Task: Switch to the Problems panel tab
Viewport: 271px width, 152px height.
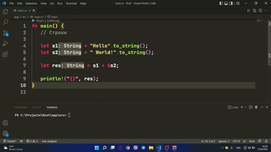Action: tap(21, 107)
